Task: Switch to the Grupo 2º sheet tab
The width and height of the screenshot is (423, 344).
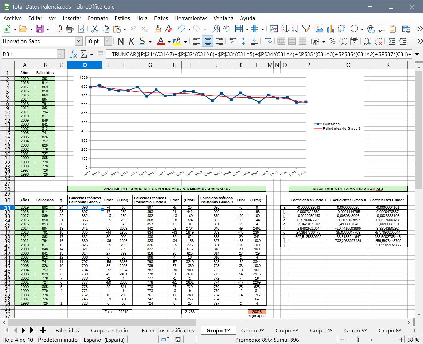Action: [252, 331]
